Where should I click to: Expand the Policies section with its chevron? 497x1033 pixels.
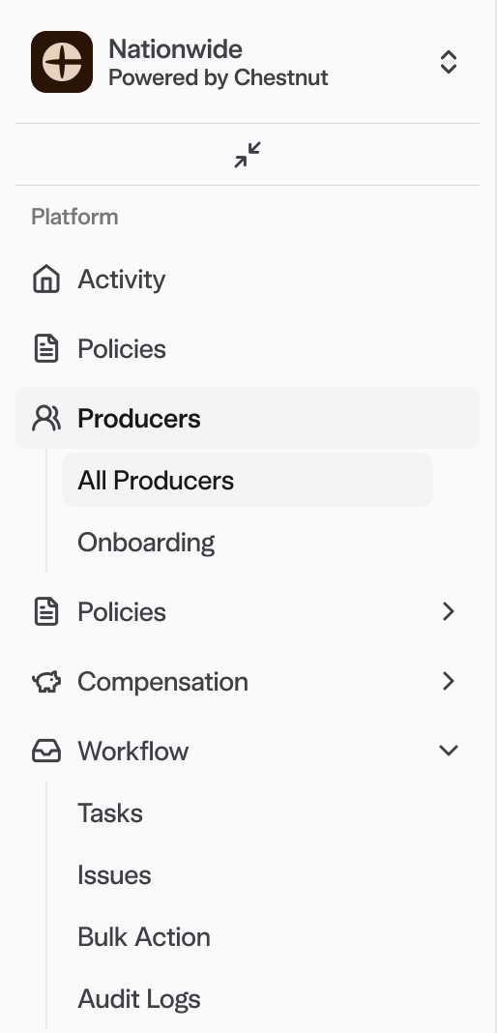click(x=449, y=612)
